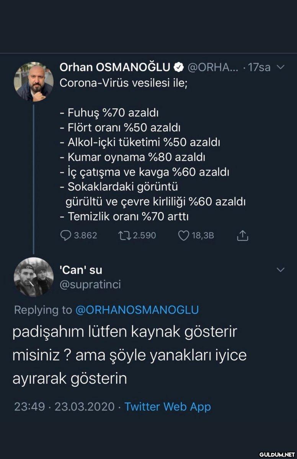Expand the chevron menu on Orhan's tweet
Image resolution: width=297 pixels, height=459 pixels.
click(280, 67)
